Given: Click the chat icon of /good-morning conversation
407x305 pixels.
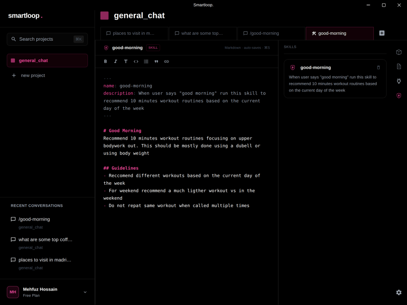Looking at the screenshot, I should click(13, 219).
